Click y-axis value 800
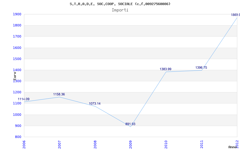Viewport: 240px width, 150px height. coord(18,137)
